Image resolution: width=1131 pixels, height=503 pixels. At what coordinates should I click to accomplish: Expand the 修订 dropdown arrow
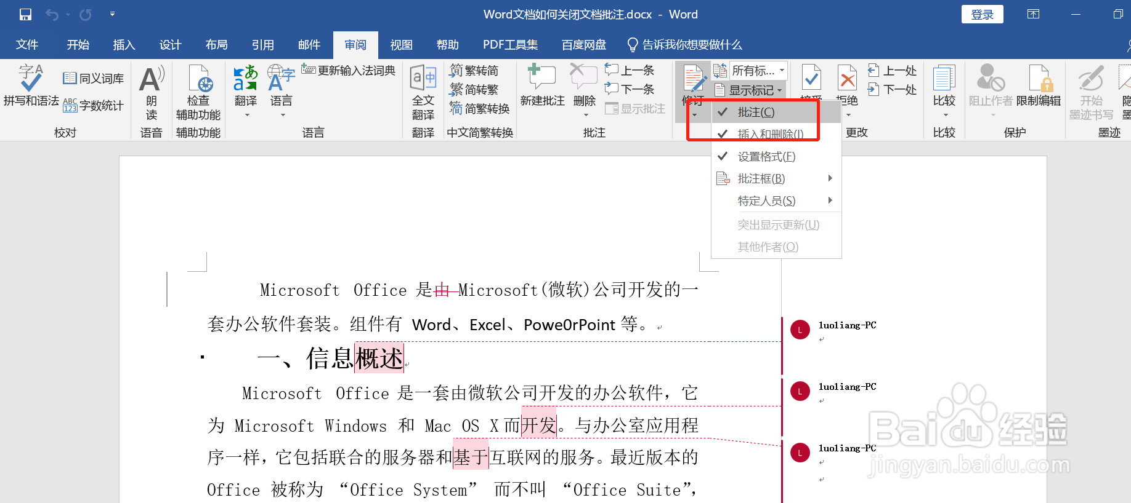click(694, 115)
